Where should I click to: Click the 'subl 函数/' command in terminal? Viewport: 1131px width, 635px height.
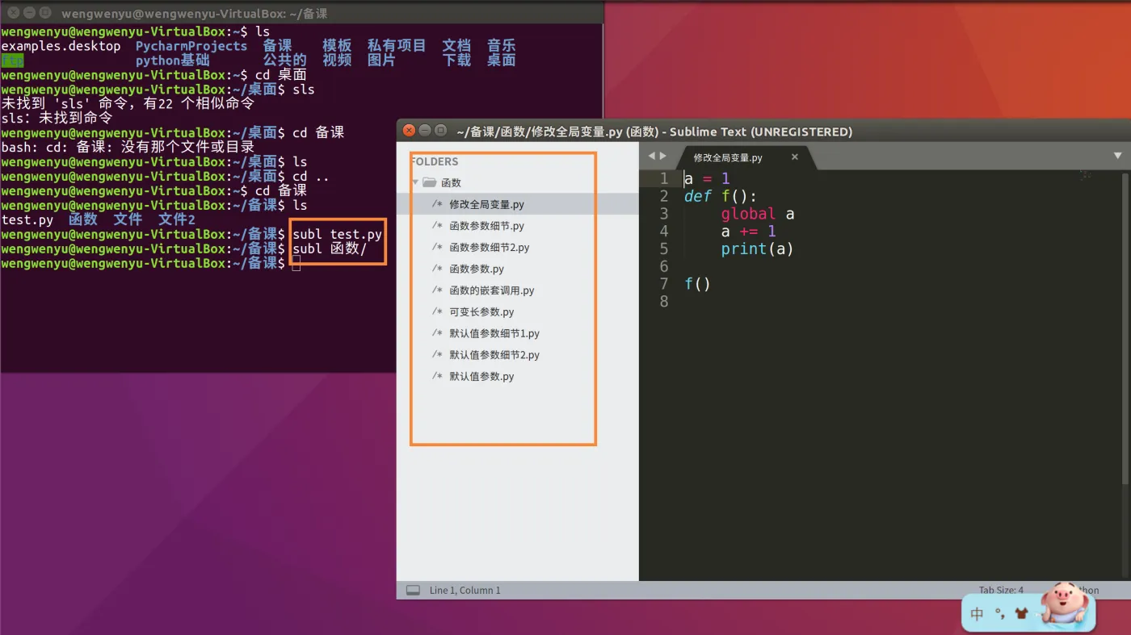click(x=330, y=249)
